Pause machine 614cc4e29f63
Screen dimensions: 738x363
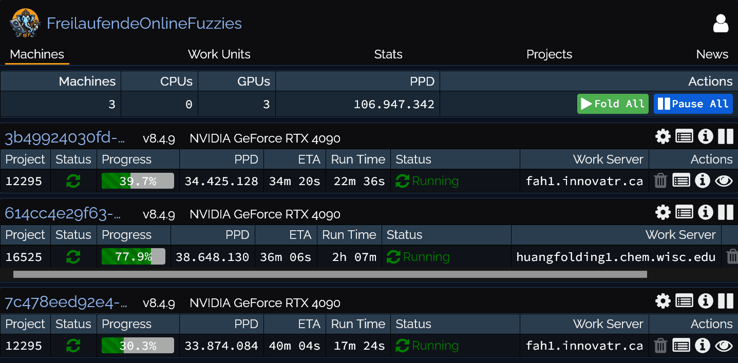(726, 212)
